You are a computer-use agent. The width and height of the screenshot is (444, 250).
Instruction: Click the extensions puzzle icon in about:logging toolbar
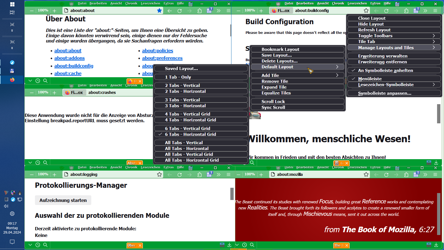click(200, 174)
